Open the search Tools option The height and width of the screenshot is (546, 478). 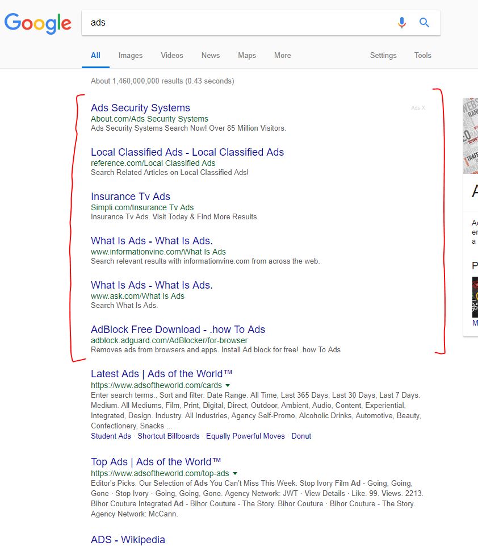[423, 55]
